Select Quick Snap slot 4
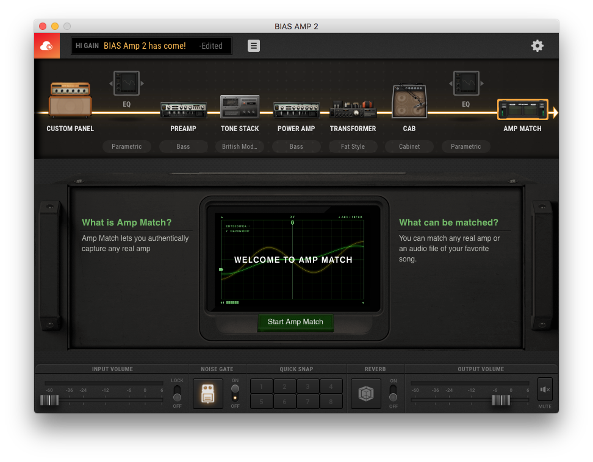Screen dimensions: 593x462 331,386
